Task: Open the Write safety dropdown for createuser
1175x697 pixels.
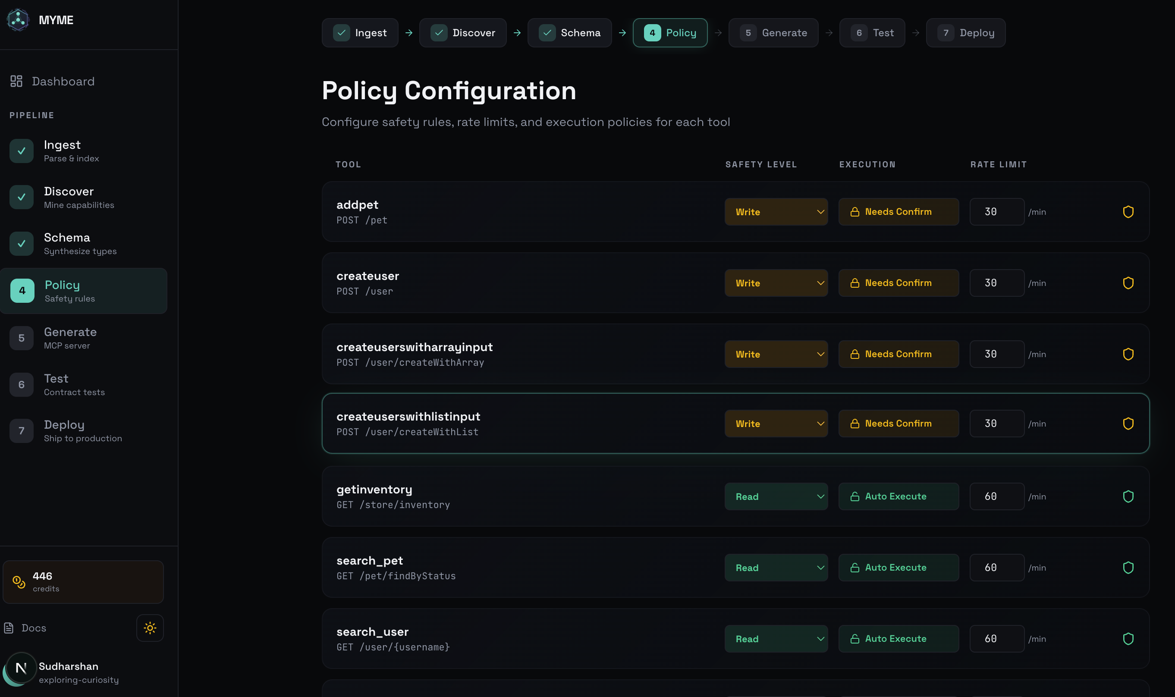Action: tap(776, 283)
